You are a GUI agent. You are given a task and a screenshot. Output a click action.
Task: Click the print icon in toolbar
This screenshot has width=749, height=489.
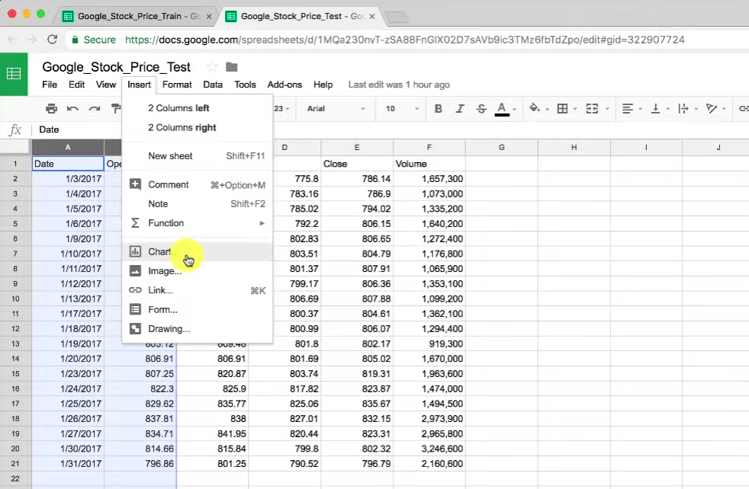(x=51, y=109)
